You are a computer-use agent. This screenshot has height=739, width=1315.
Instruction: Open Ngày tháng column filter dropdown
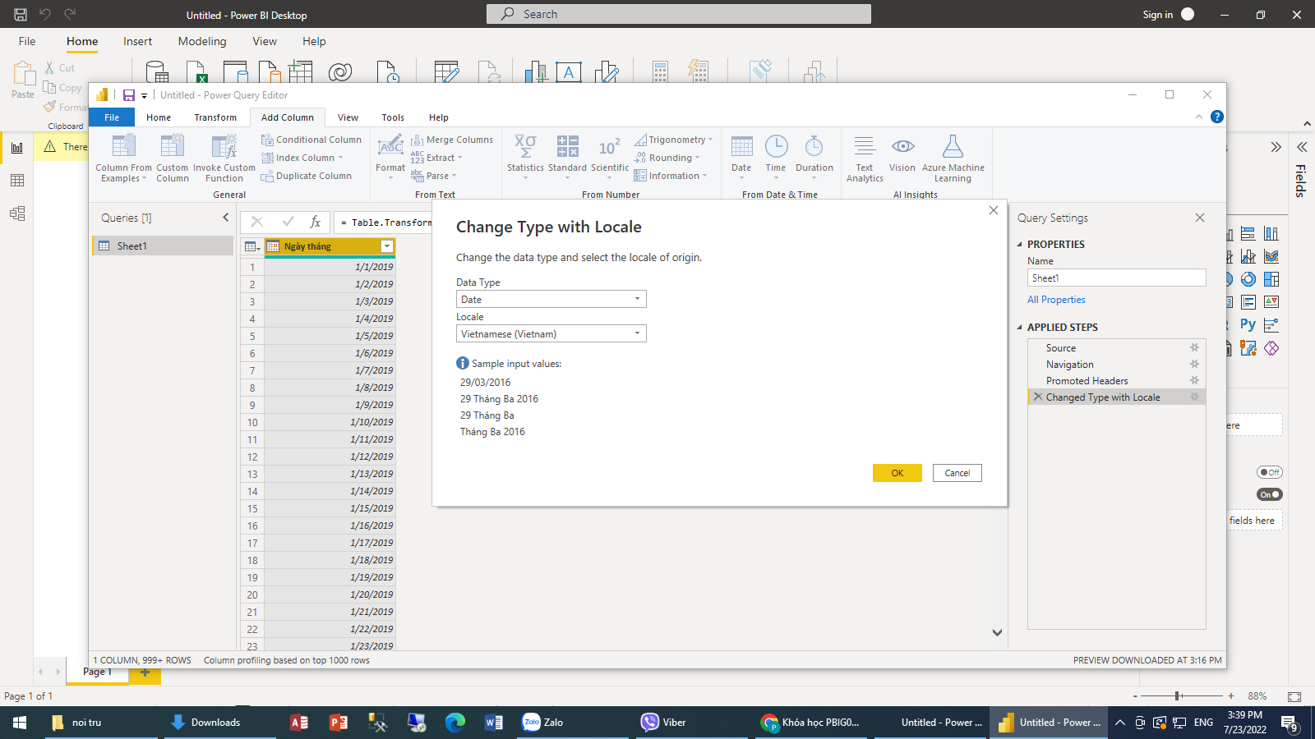(386, 246)
